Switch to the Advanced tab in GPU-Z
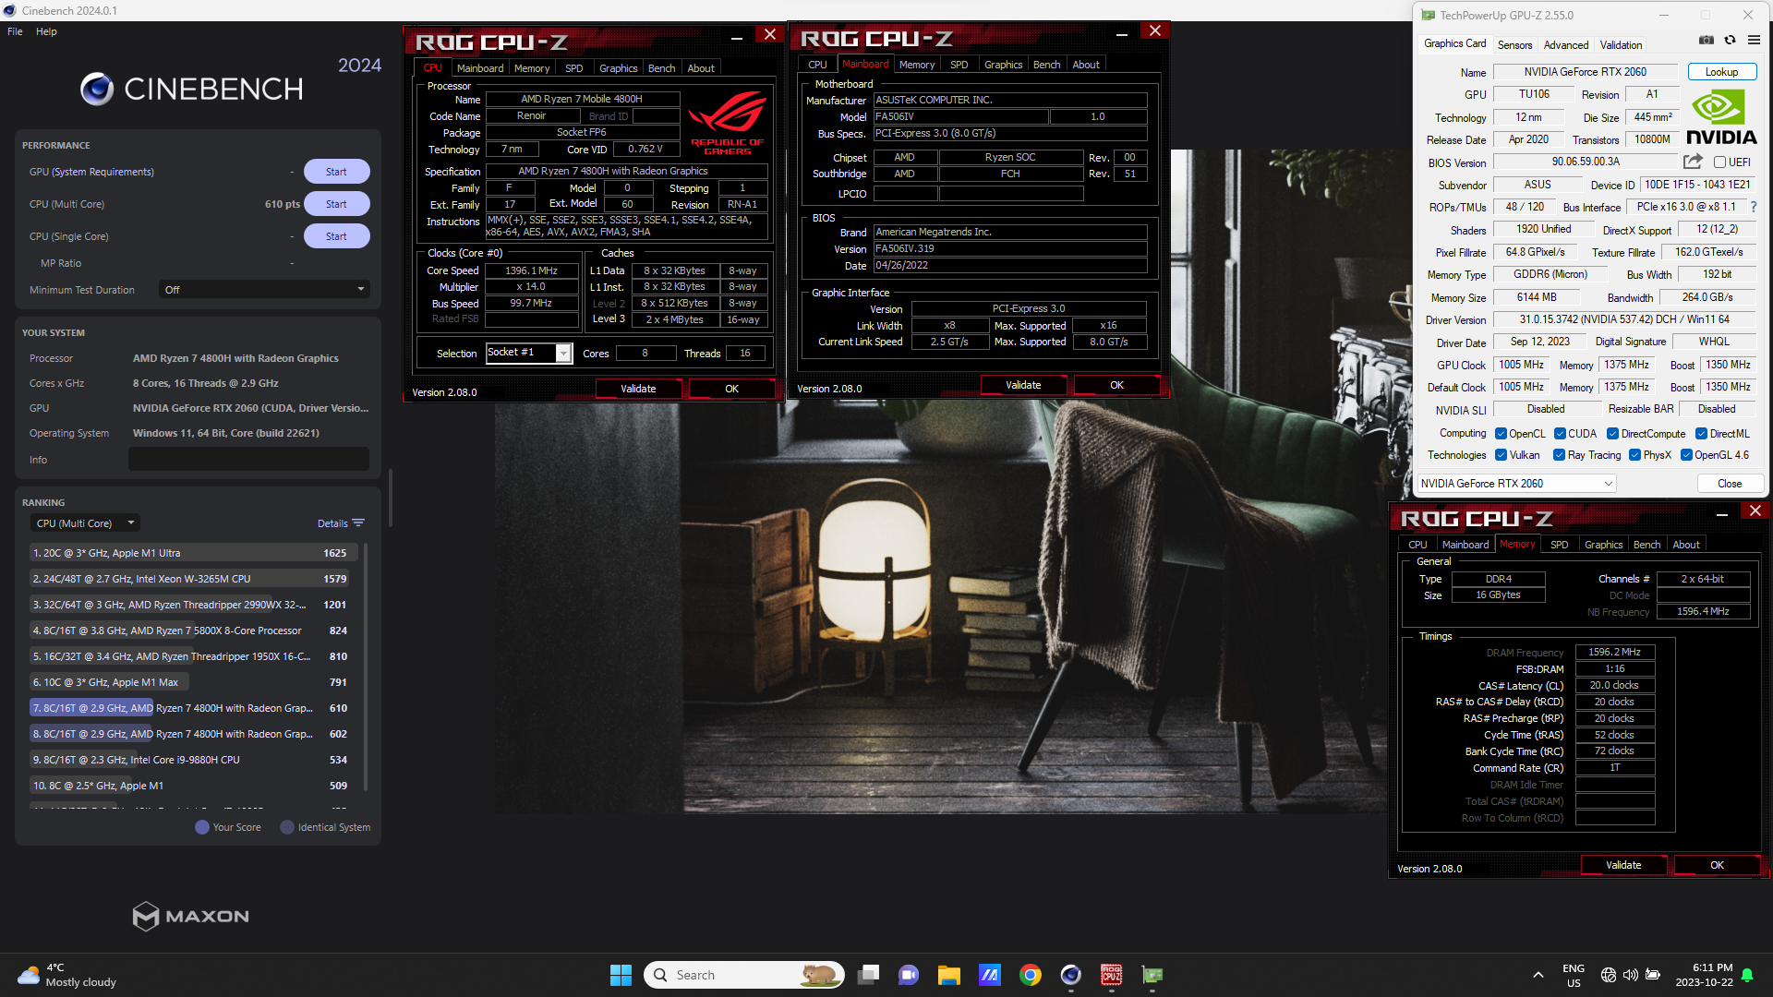The height and width of the screenshot is (997, 1773). click(x=1566, y=45)
